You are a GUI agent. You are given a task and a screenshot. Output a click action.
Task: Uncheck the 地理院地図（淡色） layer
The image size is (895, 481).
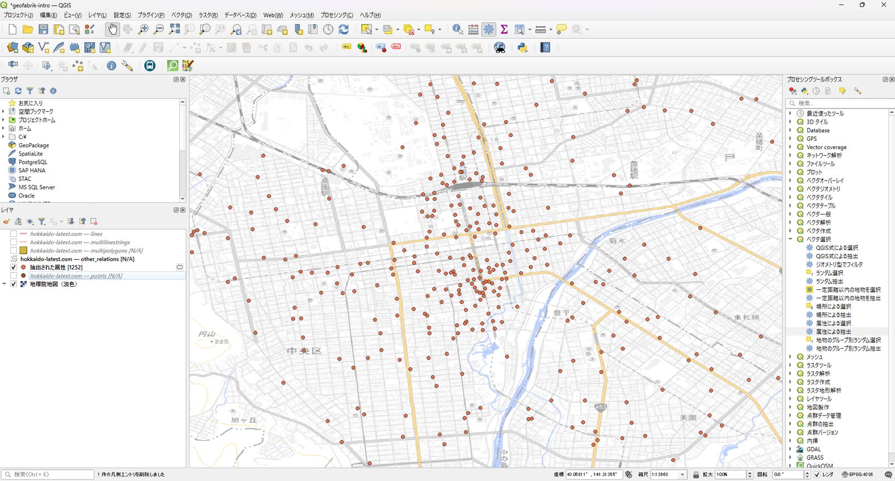click(13, 284)
